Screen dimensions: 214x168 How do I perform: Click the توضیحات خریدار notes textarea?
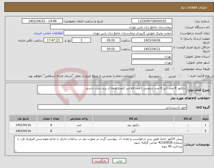98,144
